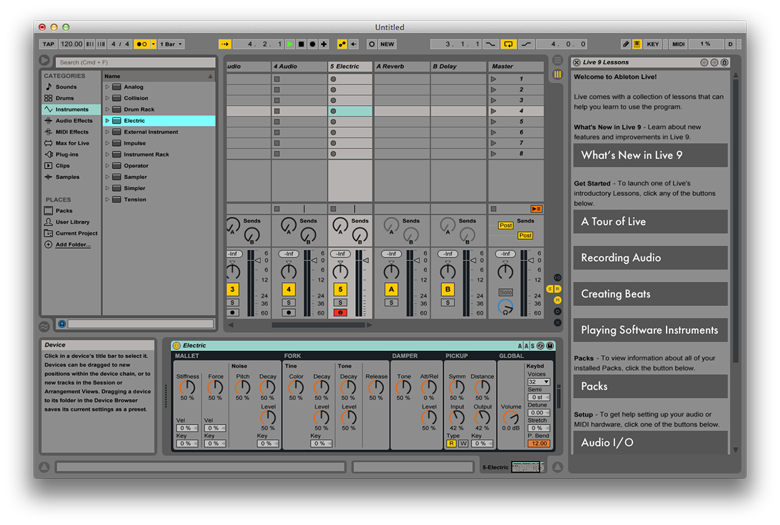Toggle the metronome button
780x525 pixels.
pyautogui.click(x=141, y=44)
